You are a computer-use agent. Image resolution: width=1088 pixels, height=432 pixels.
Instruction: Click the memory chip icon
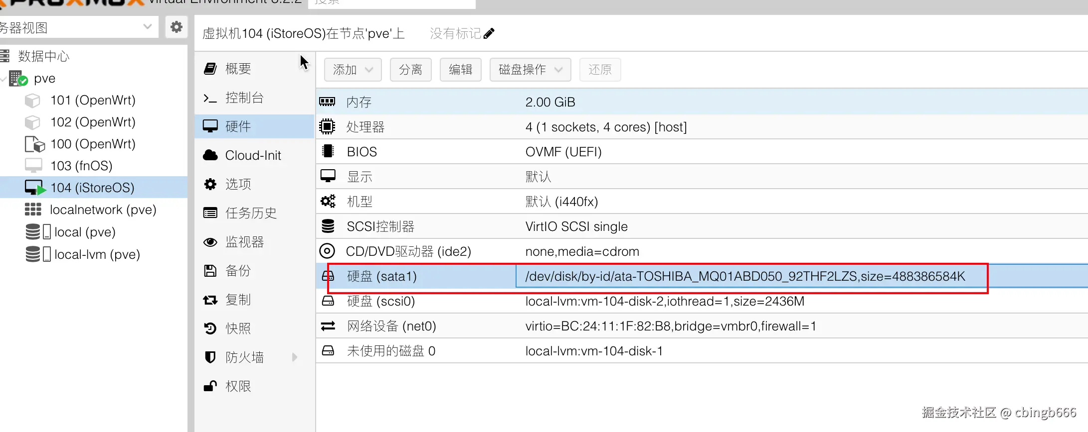coord(327,102)
